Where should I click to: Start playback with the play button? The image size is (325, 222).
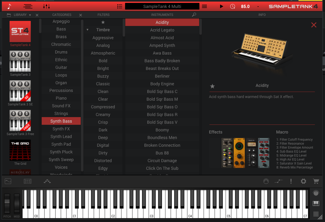(x=222, y=6)
